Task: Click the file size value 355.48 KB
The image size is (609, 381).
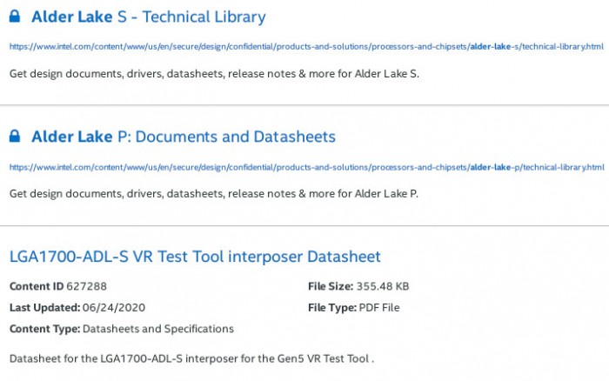Action: click(383, 286)
